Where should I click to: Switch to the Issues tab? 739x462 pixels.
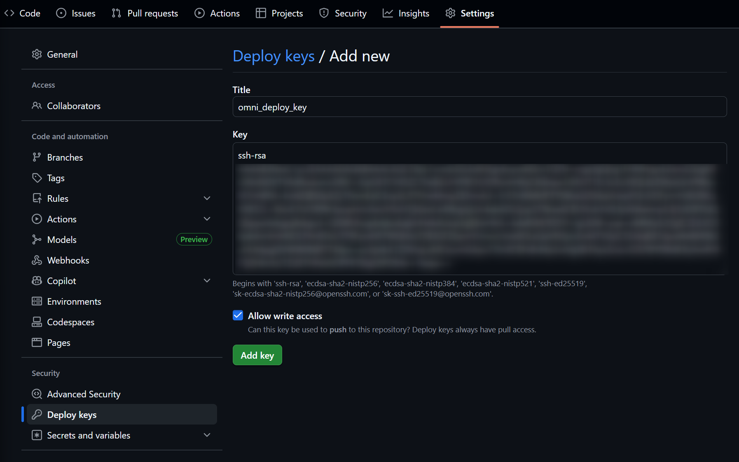click(76, 13)
